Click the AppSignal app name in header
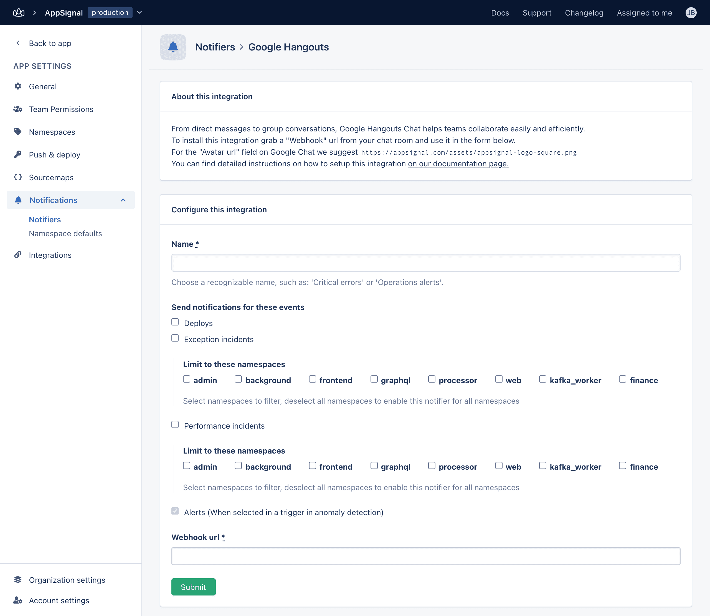The height and width of the screenshot is (616, 710). click(64, 13)
